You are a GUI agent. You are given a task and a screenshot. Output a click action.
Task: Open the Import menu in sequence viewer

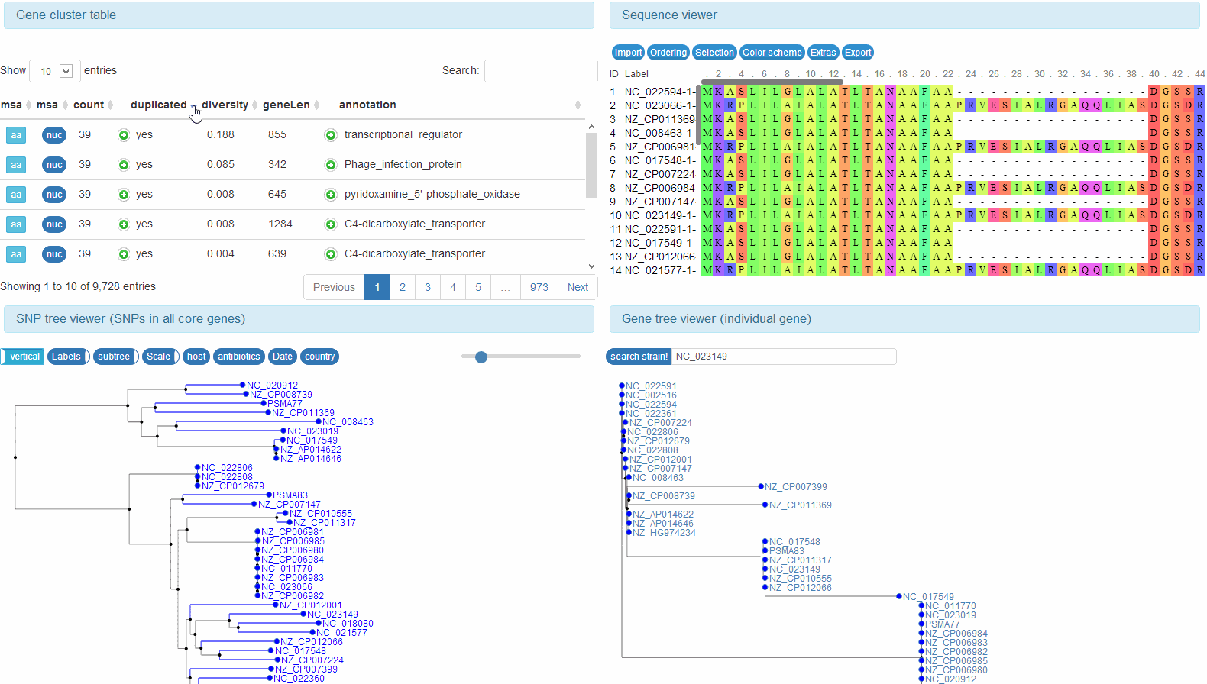point(628,53)
